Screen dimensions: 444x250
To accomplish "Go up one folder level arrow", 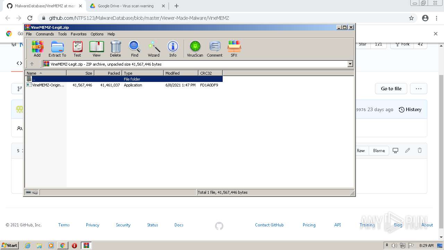I will 32,64.
